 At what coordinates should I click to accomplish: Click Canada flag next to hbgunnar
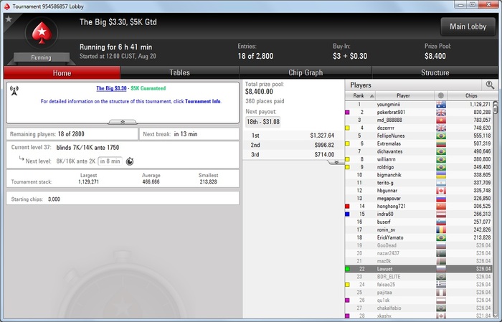pos(441,191)
